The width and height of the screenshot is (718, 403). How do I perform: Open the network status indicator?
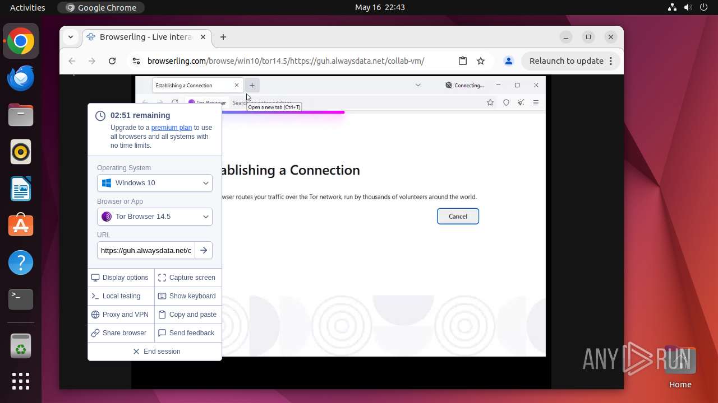(673, 7)
